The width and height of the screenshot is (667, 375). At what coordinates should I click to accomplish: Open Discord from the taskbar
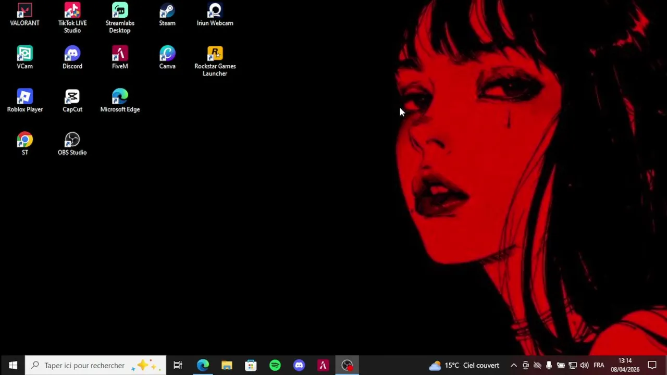click(x=299, y=365)
